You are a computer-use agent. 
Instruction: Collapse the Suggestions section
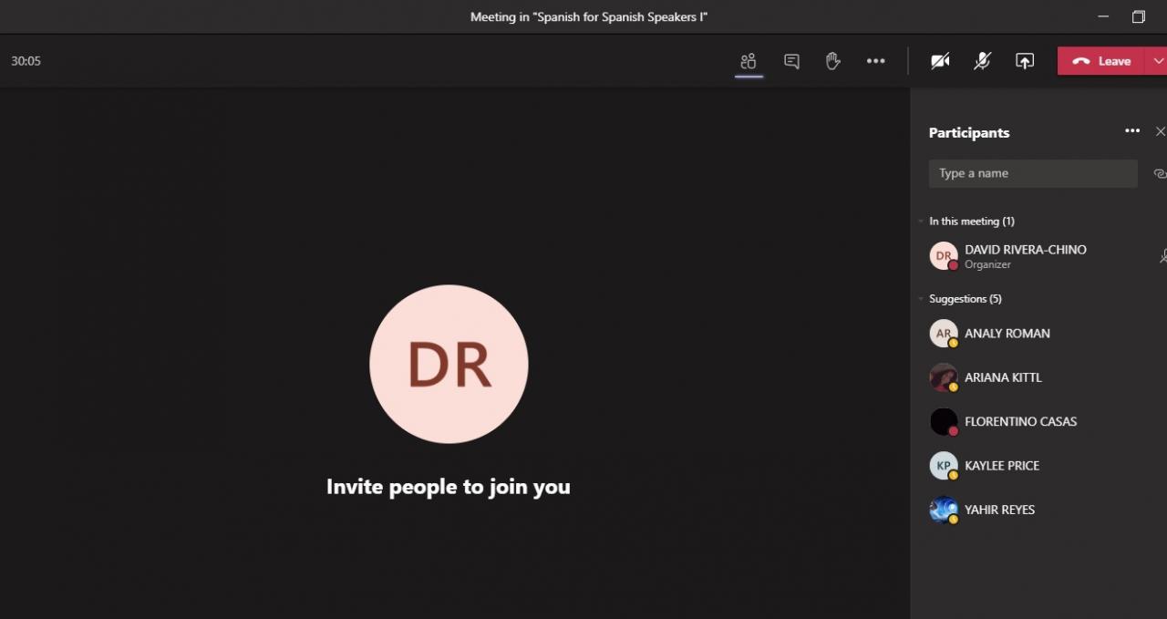(x=921, y=299)
